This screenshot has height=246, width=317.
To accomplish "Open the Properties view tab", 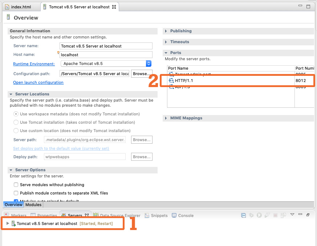I will tap(44, 215).
